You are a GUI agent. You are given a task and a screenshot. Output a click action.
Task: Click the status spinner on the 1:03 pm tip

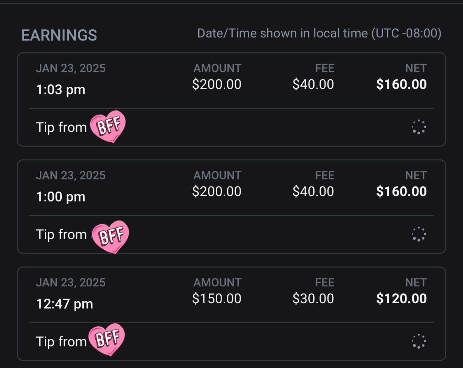(x=419, y=127)
